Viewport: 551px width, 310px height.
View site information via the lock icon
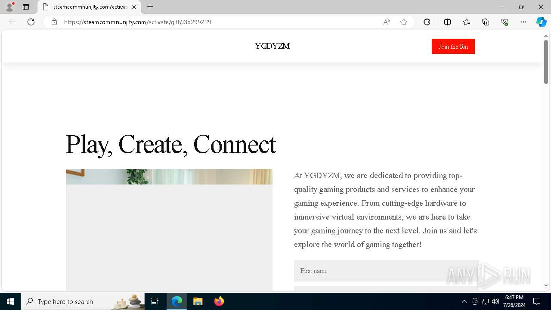pyautogui.click(x=54, y=22)
